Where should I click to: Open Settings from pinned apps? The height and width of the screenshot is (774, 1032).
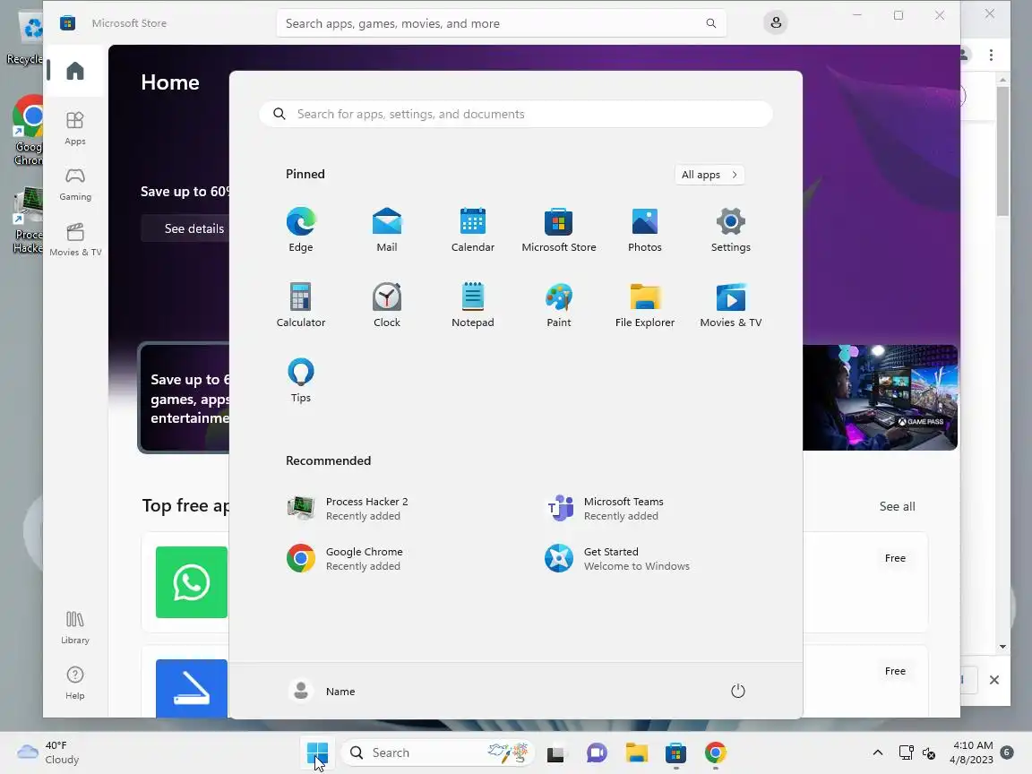point(731,229)
